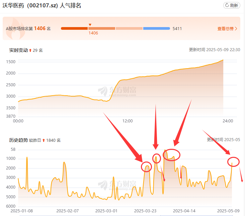Click the pale orange third segment of ranking bar
The height and width of the screenshot is (216, 245).
129,28
